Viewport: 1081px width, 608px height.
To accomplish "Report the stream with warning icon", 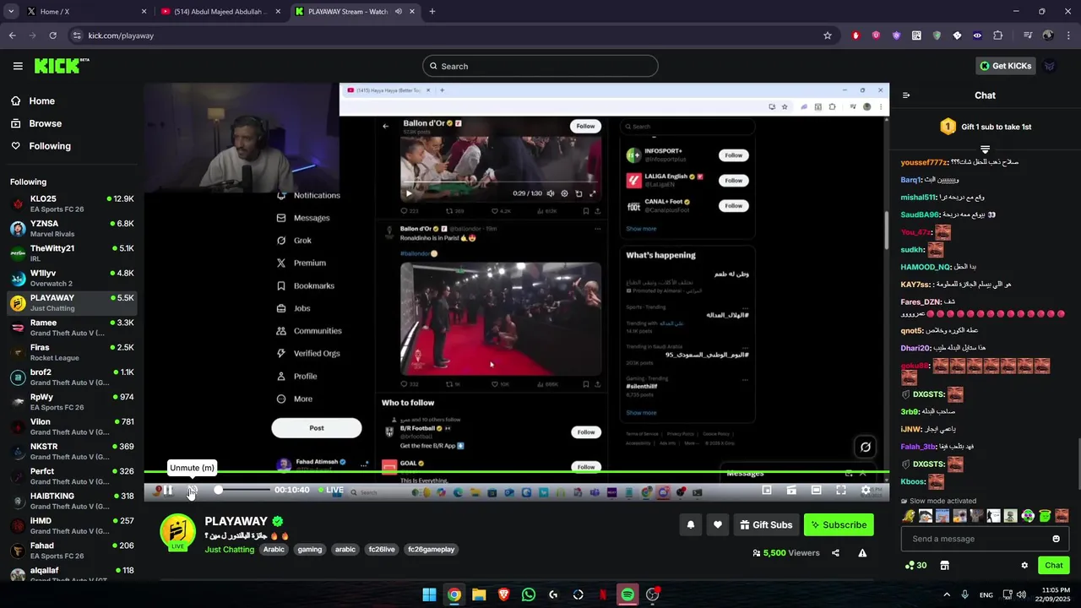I will point(862,553).
